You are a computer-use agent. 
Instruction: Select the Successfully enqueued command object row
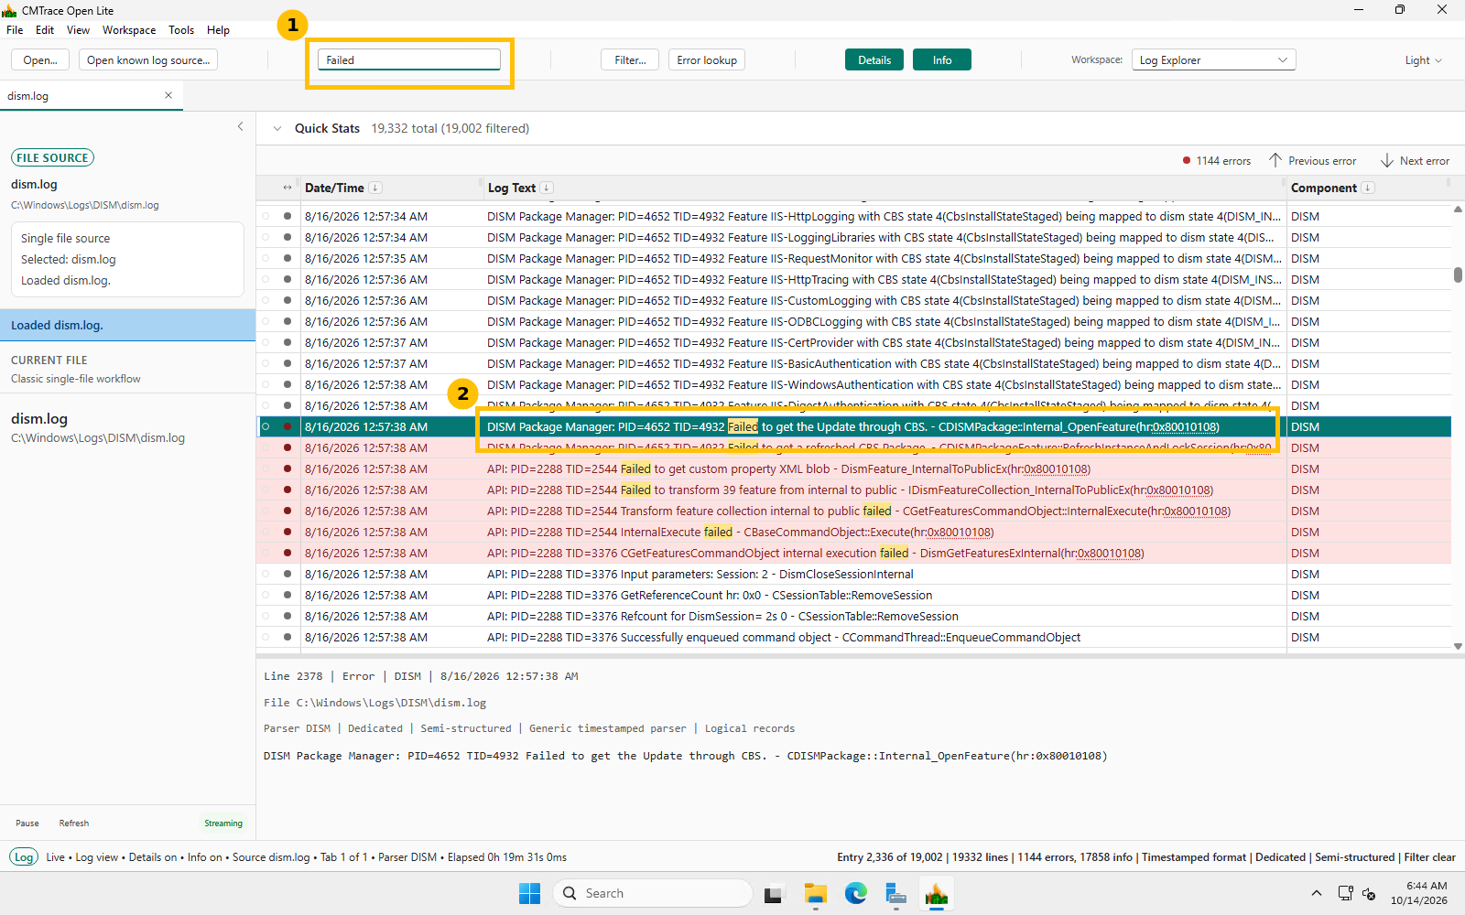853,638
